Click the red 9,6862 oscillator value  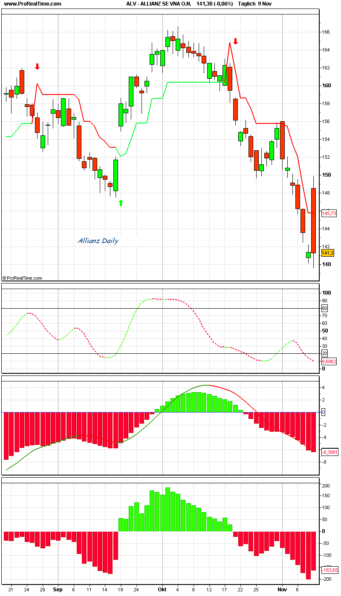tap(329, 361)
